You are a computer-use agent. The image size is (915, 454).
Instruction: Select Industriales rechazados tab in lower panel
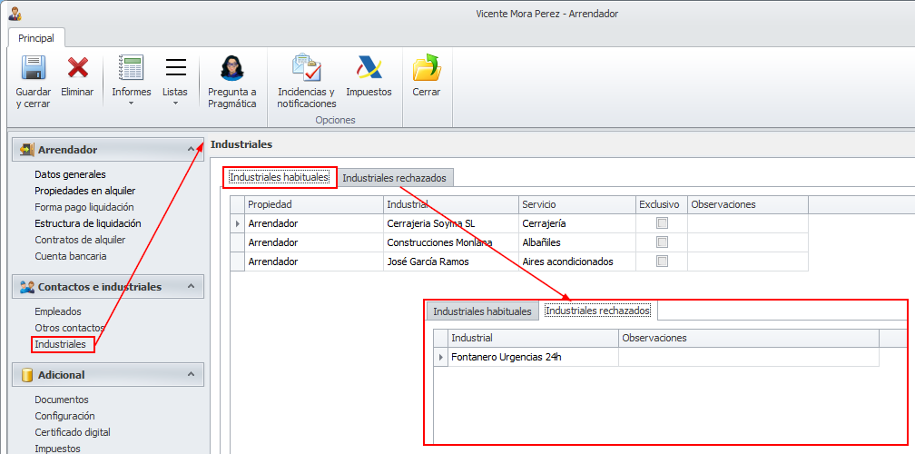click(597, 311)
